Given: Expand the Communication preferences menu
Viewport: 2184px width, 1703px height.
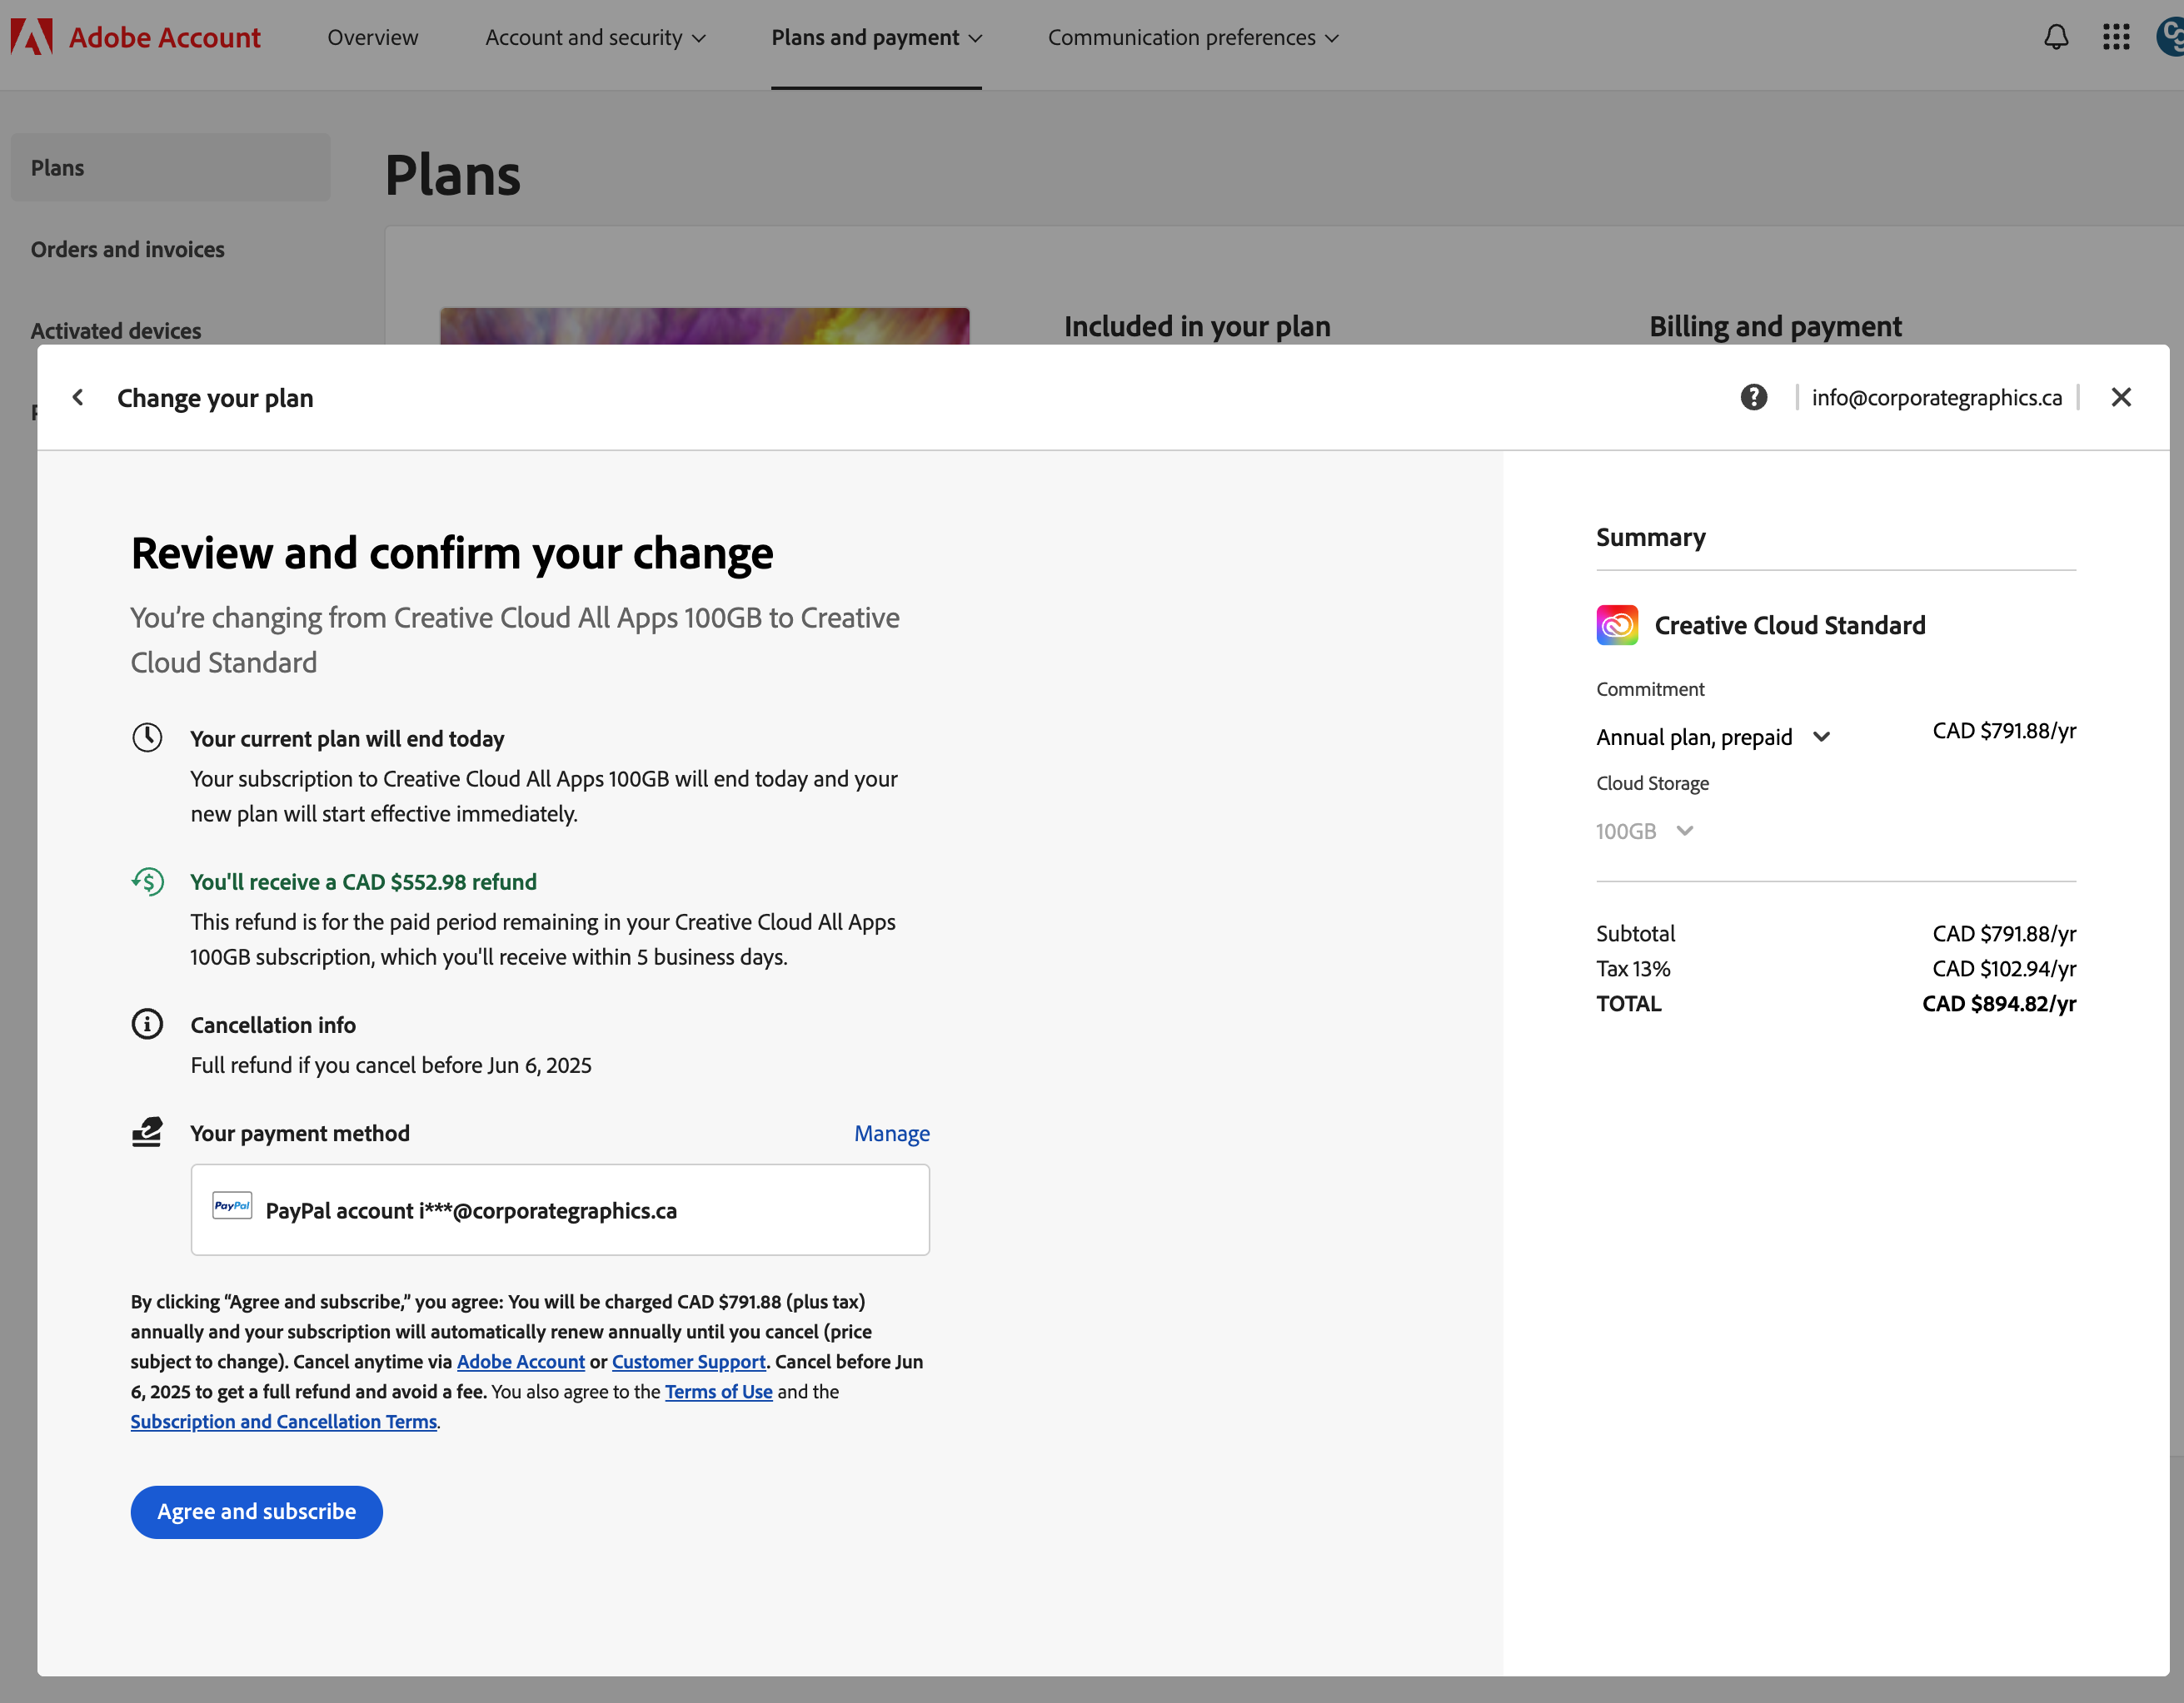Looking at the screenshot, I should (1193, 38).
